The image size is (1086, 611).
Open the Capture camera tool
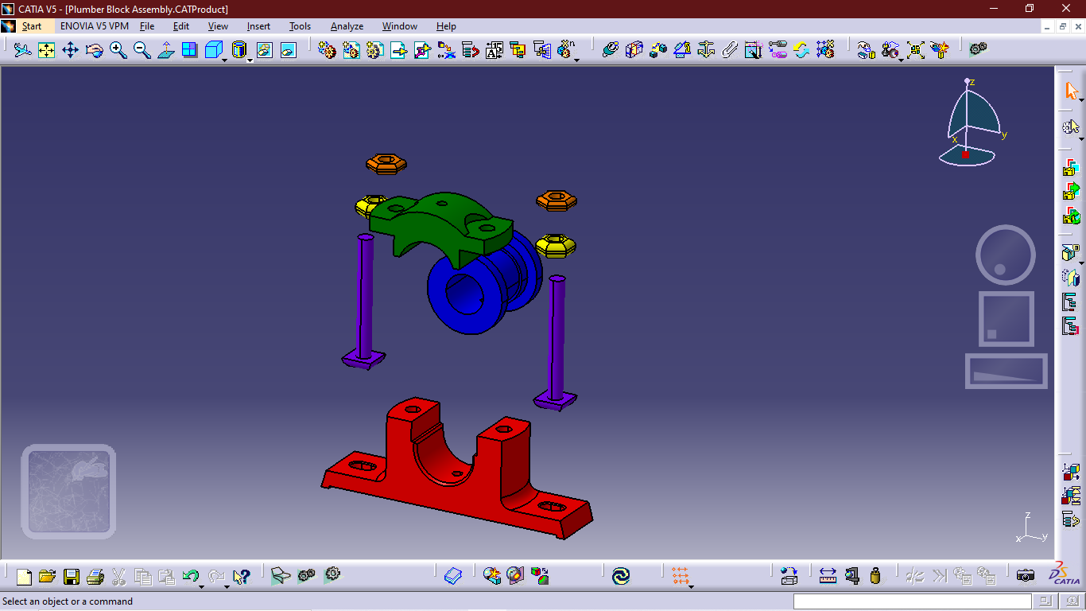[1026, 575]
